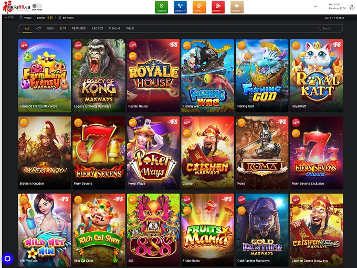Switch to the SLOT tab
Viewport: 357px width, 268px height.
[63, 28]
